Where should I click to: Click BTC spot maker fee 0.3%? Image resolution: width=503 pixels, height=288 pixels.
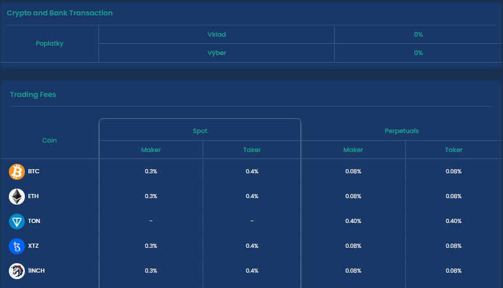151,171
